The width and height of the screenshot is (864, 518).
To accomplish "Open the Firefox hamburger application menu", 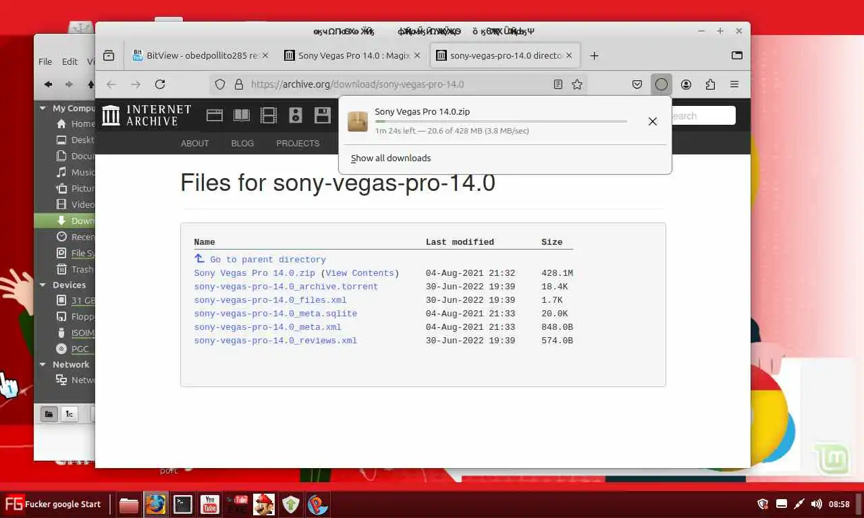I will pos(734,84).
